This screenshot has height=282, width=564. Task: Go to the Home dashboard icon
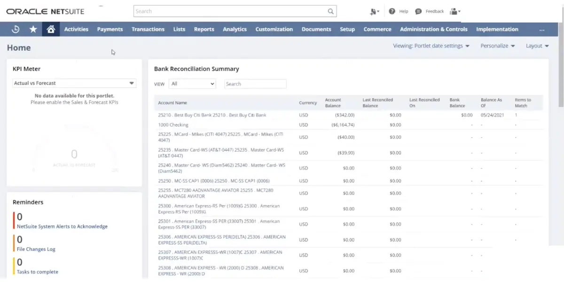[x=51, y=29]
